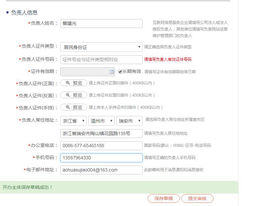255x206 pixels.
Task: Click the certificate validity date field
Action: [85, 72]
